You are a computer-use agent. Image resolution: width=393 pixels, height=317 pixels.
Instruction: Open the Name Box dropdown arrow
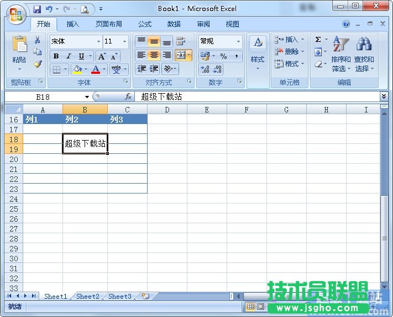87,97
